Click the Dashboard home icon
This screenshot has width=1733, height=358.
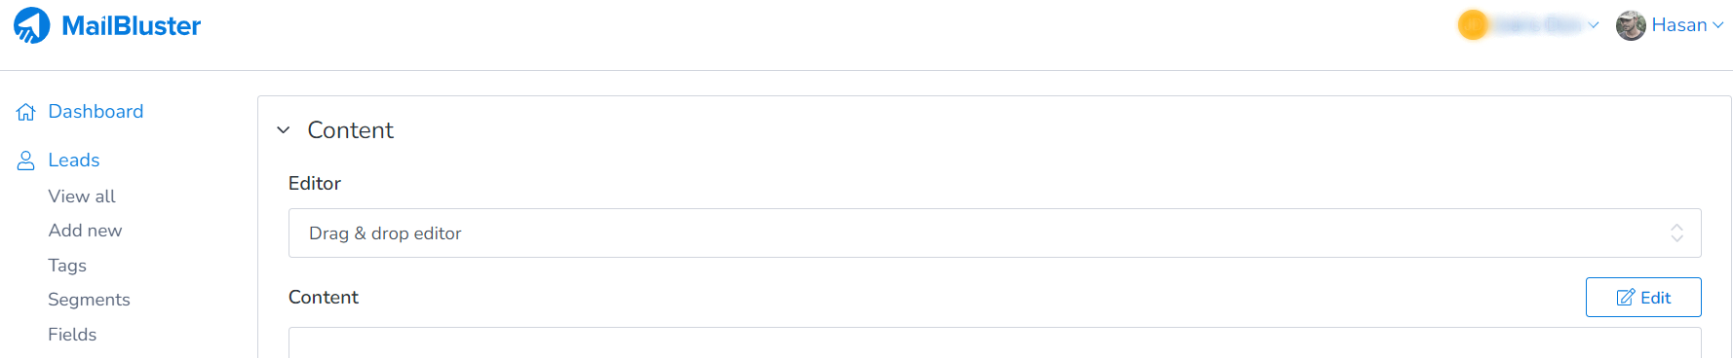coord(26,112)
